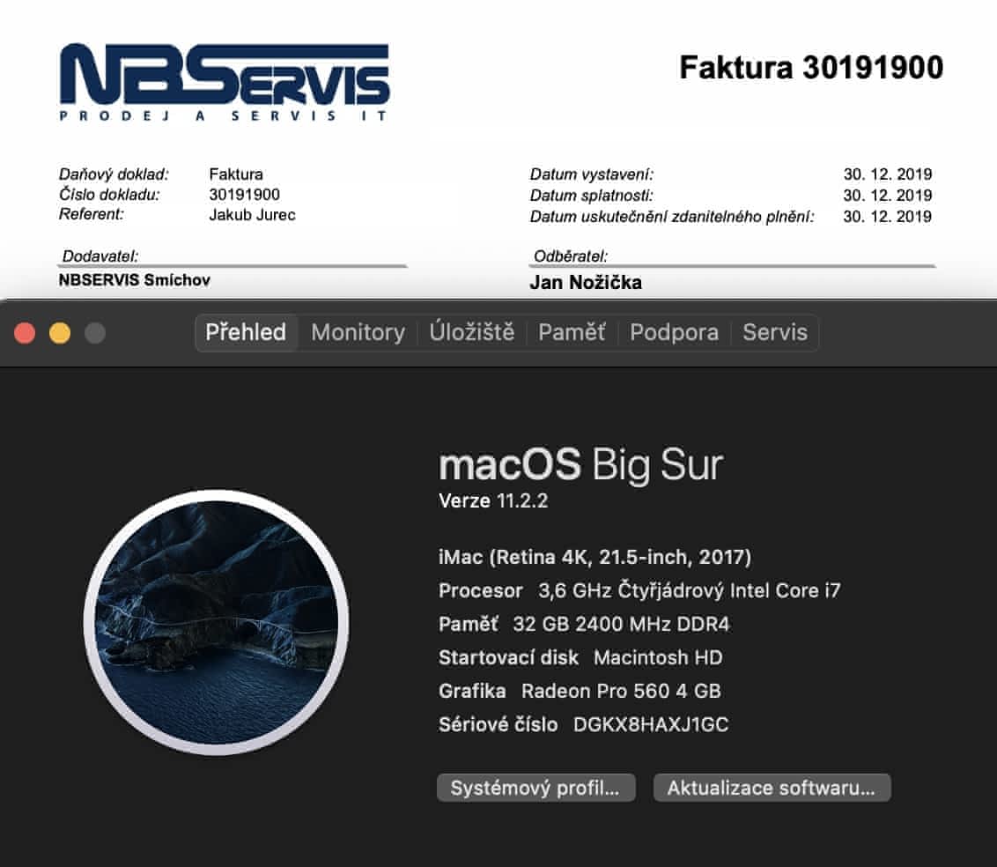Click the Systémový profil button
The width and height of the screenshot is (997, 867).
536,788
